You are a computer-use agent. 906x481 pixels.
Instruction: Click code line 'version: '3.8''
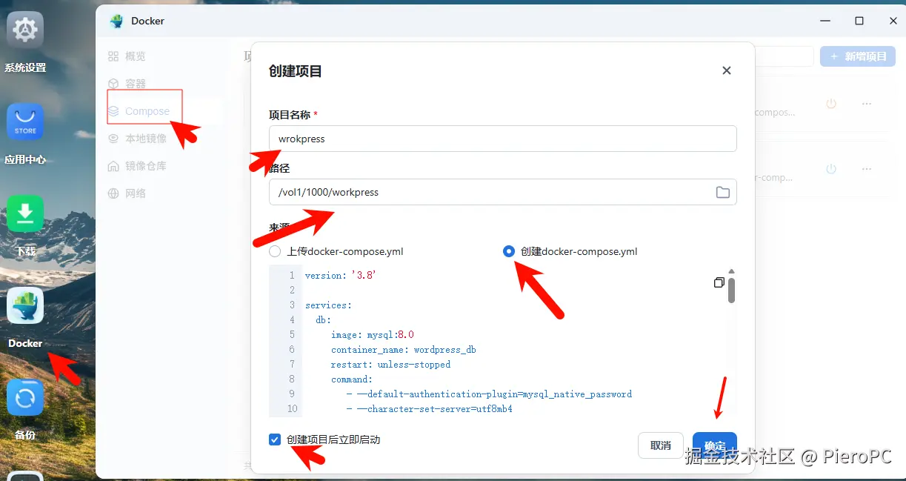(x=341, y=275)
